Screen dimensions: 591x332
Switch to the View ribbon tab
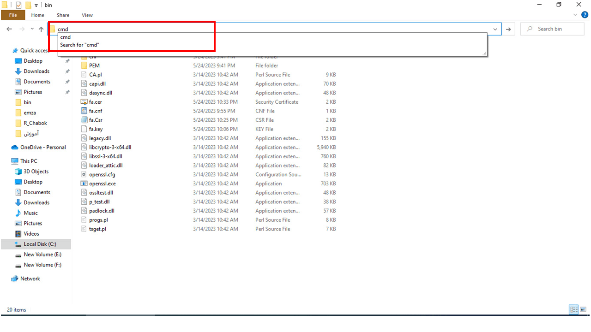click(x=87, y=15)
